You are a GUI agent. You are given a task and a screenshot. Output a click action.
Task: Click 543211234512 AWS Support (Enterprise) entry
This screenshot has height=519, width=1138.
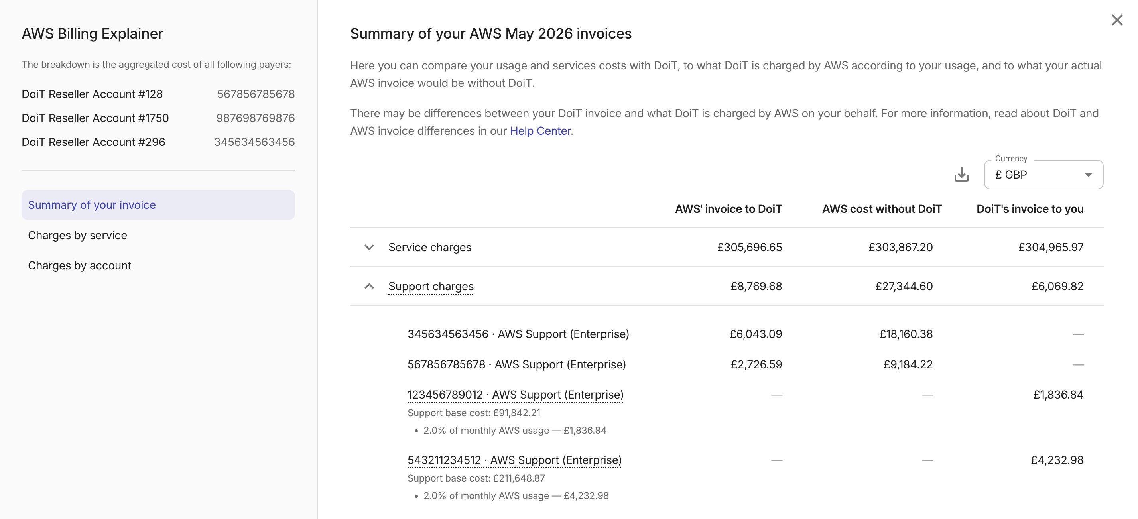tap(514, 460)
